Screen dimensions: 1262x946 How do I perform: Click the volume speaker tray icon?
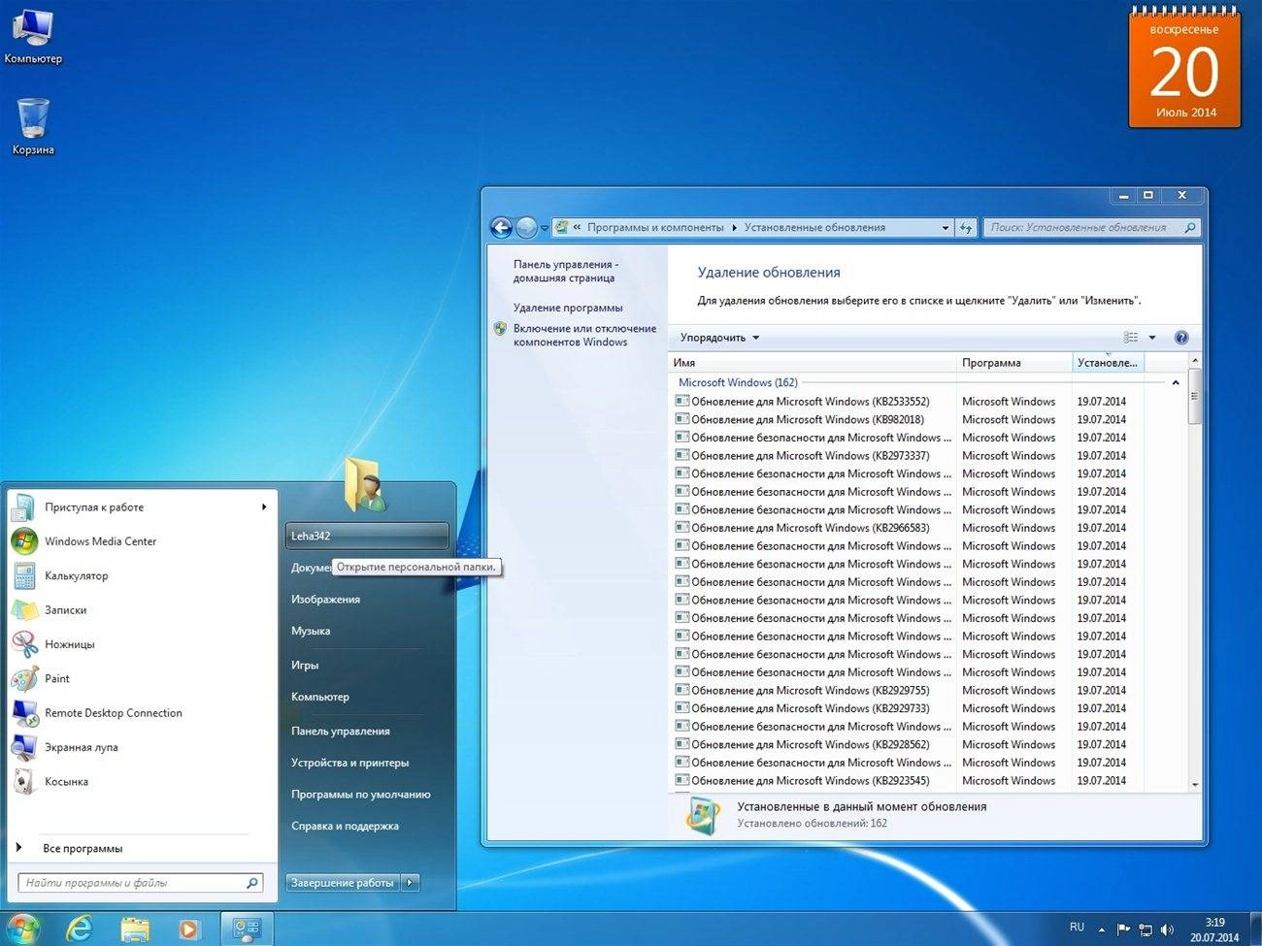pyautogui.click(x=1167, y=929)
